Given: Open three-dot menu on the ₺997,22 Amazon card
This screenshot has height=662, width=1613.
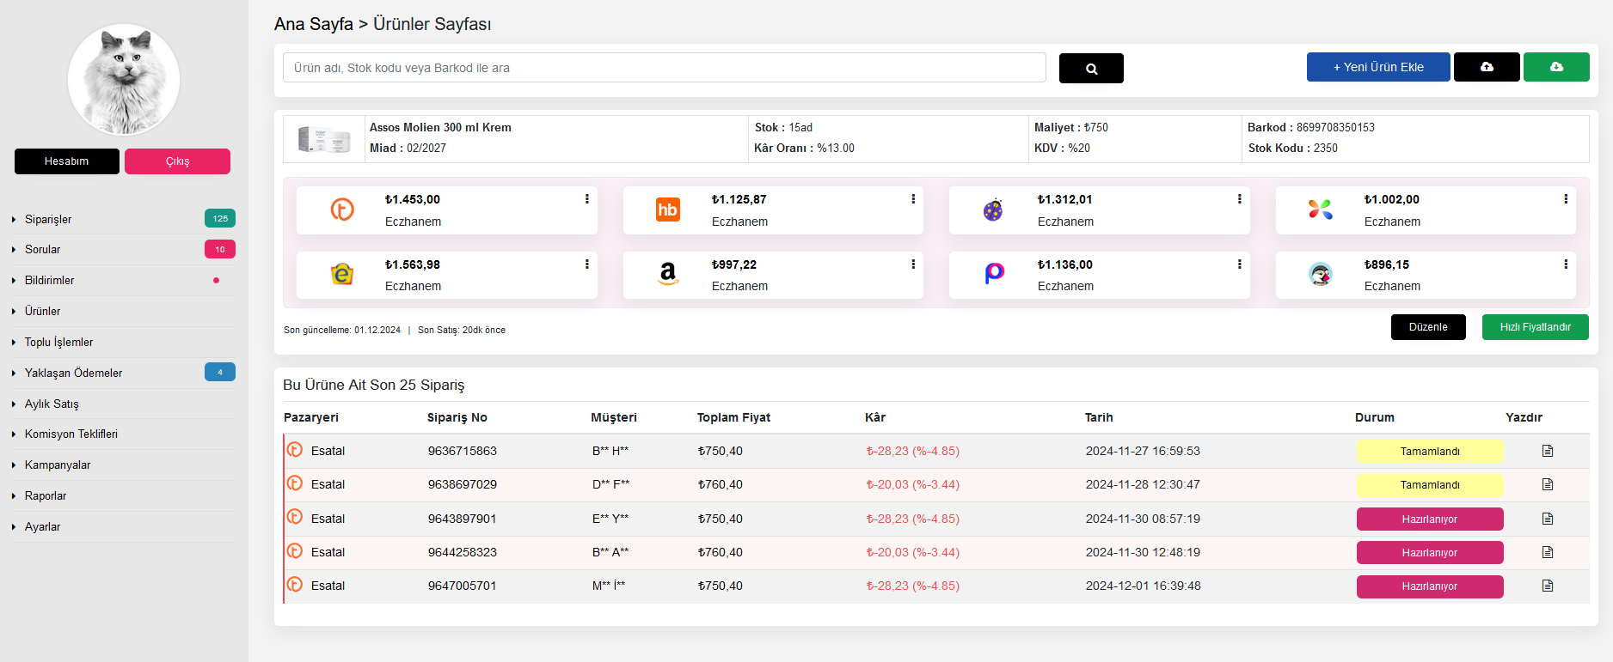Looking at the screenshot, I should click(912, 264).
